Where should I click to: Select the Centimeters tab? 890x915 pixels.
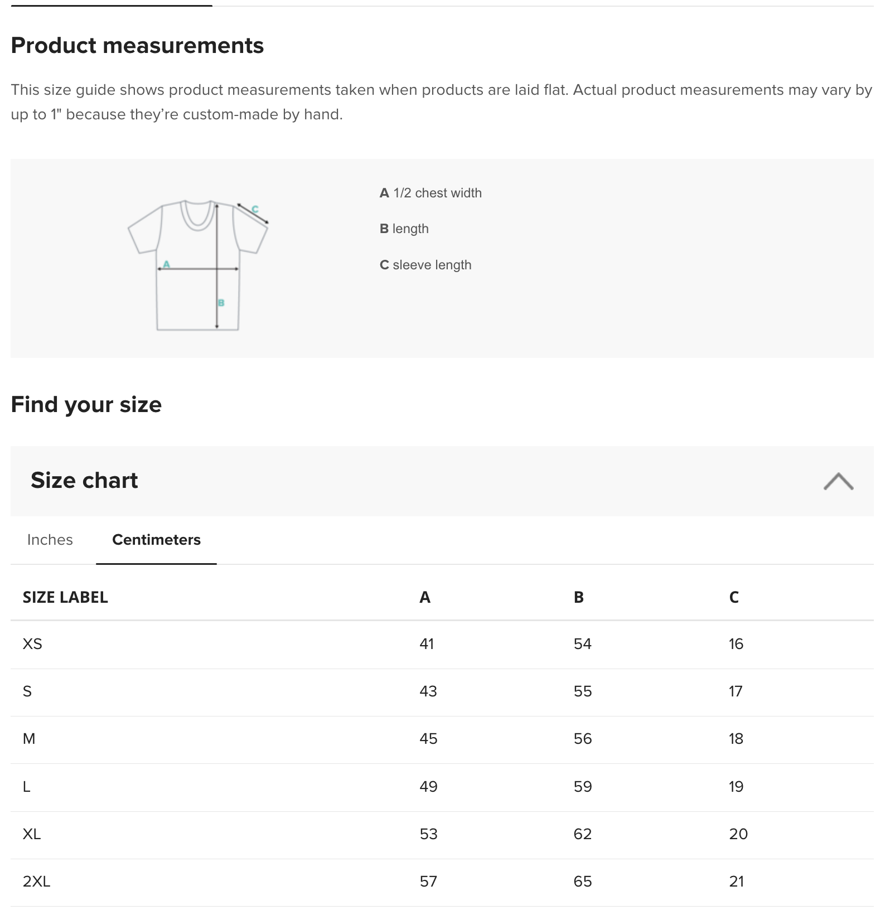(156, 540)
